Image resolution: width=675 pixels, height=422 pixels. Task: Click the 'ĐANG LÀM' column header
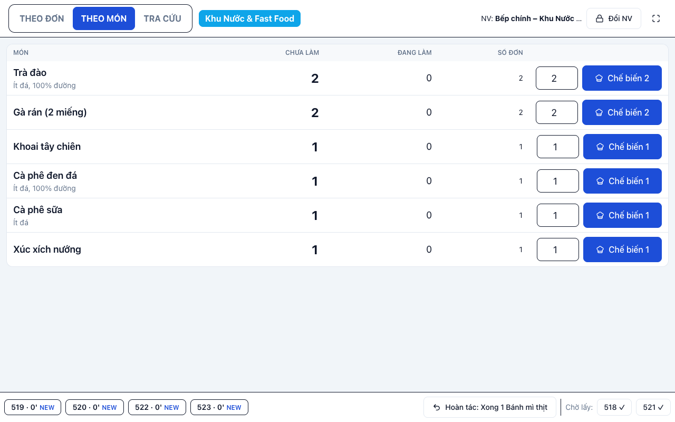click(x=414, y=53)
